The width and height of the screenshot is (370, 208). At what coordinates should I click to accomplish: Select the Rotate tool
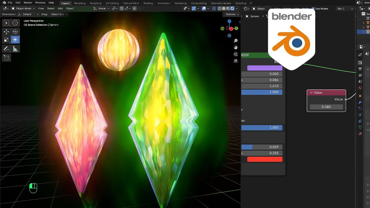point(15,32)
